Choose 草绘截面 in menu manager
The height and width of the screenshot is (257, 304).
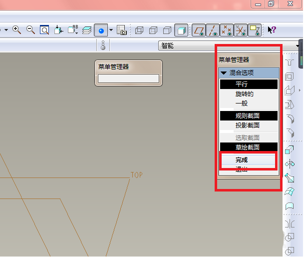[x=249, y=147]
